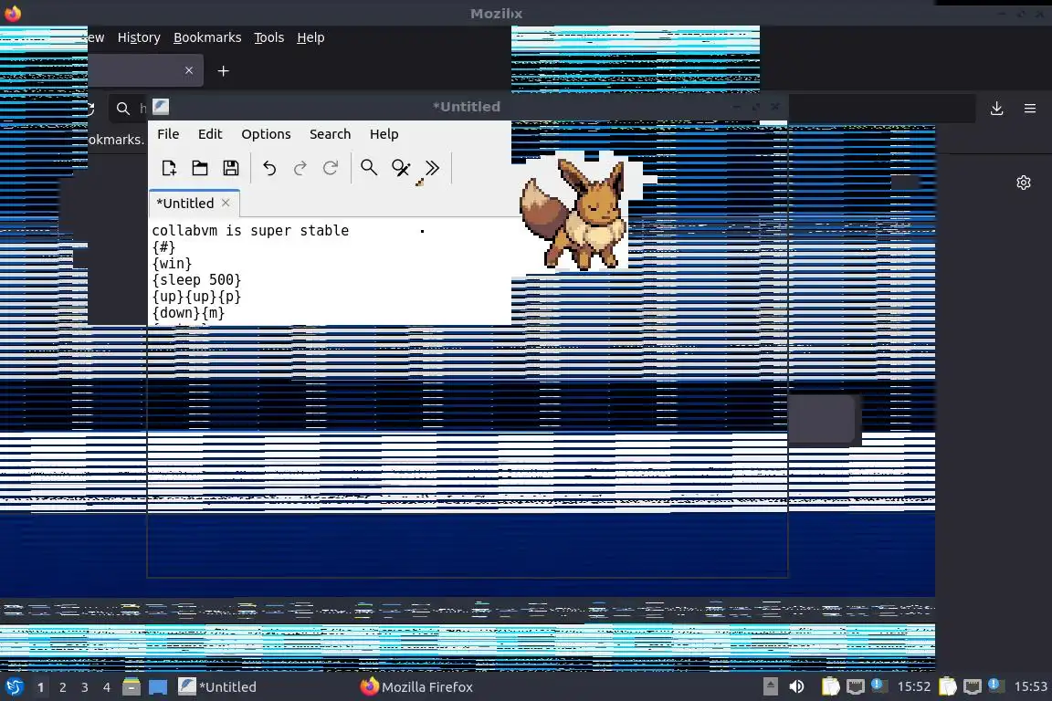Create a new document in FeatherPad toolbar
Screen dimensions: 1052x701
[169, 168]
